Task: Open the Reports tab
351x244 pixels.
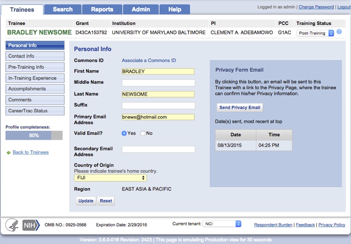Action: pos(102,9)
